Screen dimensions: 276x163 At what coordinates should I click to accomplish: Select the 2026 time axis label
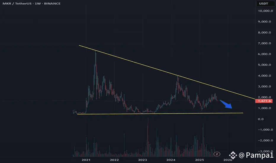point(228,160)
